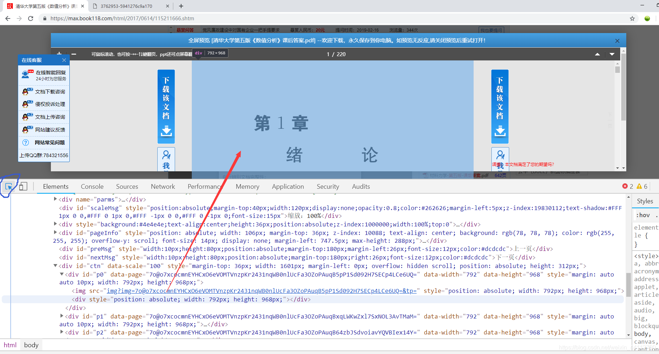Click the red errors count icon

click(x=625, y=186)
